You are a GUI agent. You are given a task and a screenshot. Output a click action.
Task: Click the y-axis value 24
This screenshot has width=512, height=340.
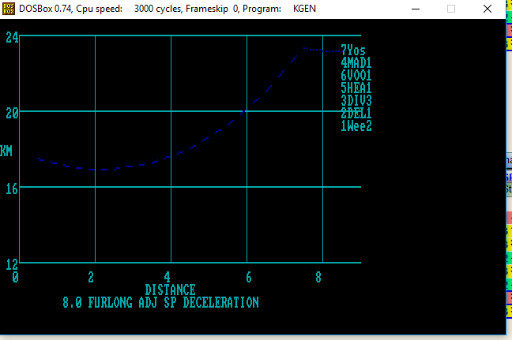(12, 38)
